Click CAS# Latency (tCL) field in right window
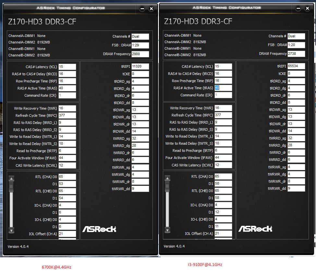Image resolution: width=316 pixels, height=279 pixels. [x=223, y=66]
